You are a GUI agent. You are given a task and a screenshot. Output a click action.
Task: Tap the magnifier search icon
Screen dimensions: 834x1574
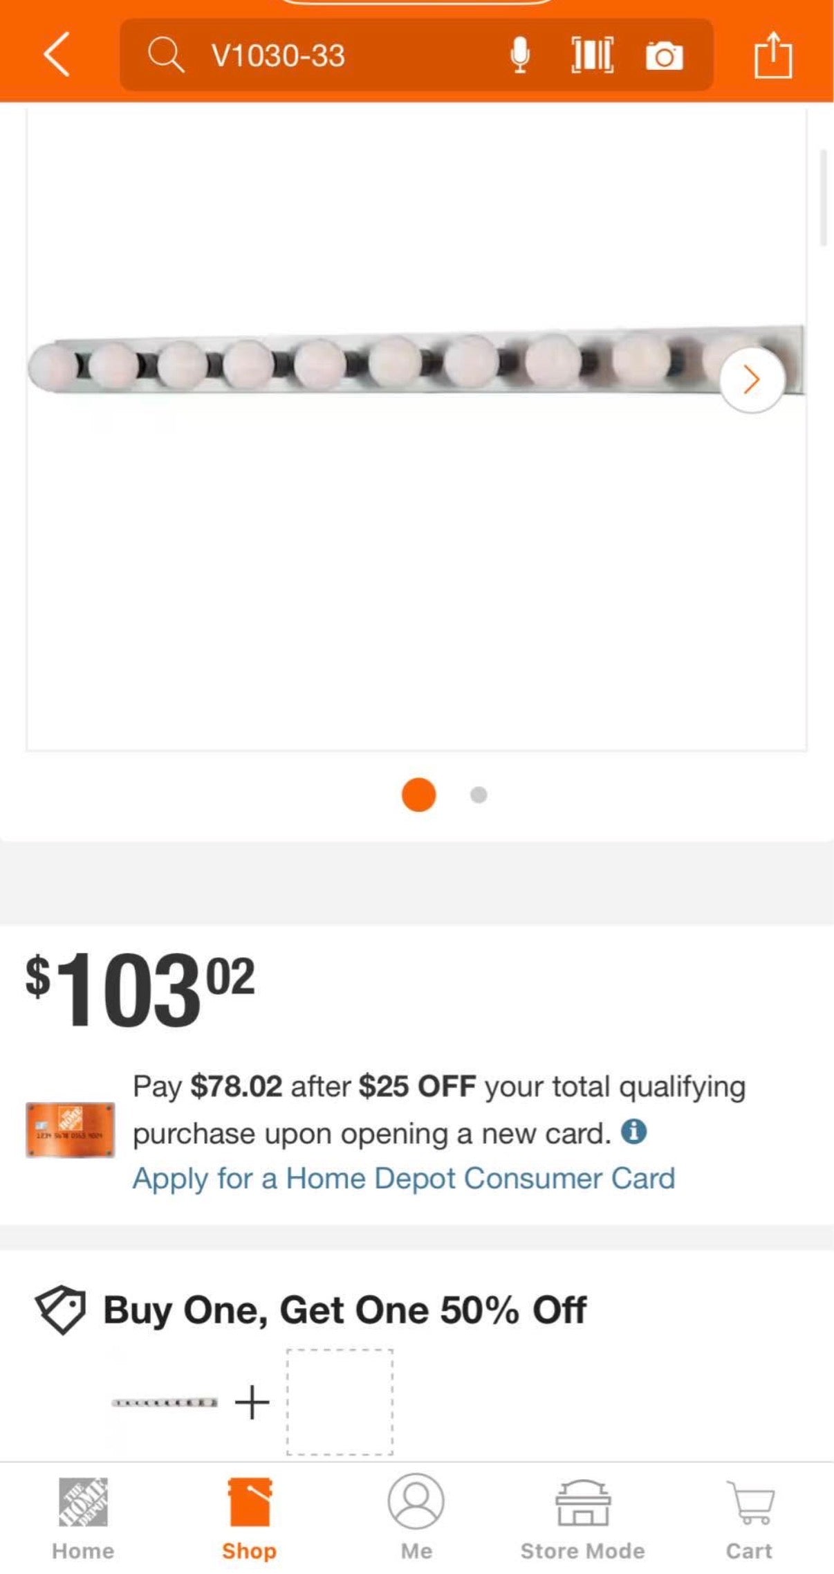pos(166,55)
